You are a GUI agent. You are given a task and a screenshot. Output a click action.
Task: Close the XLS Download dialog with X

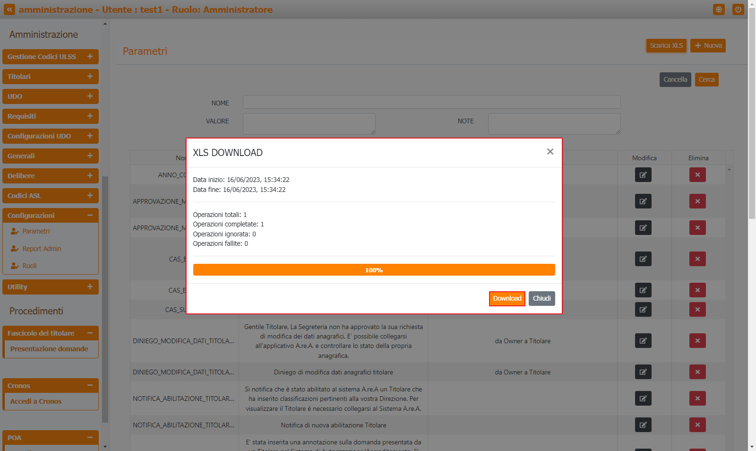pos(550,152)
